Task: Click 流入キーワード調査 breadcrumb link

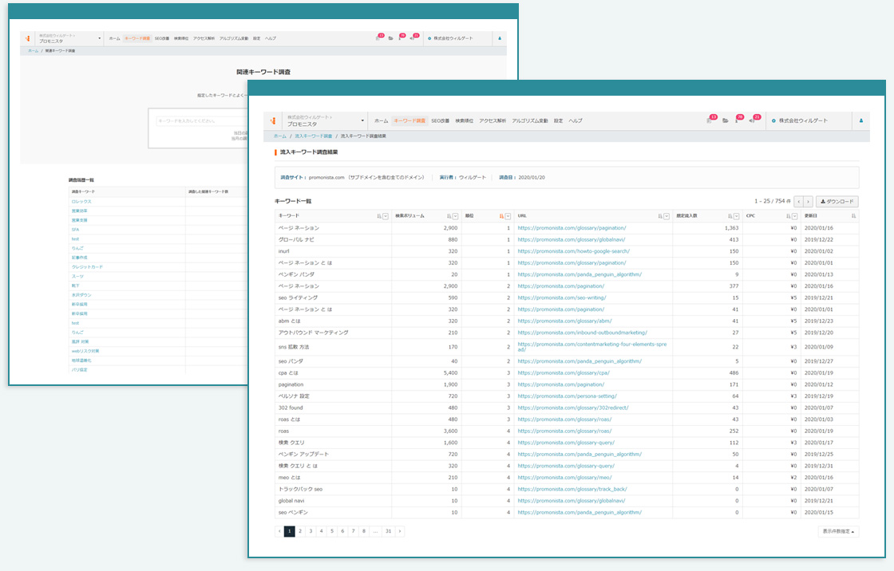Action: pos(313,136)
